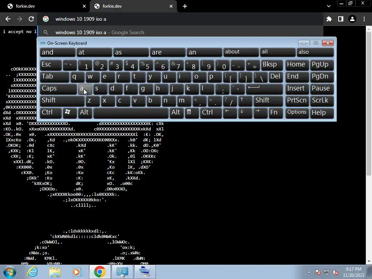Tap the context menu key
Image resolution: width=372 pixels, height=279 pixels.
coord(192,113)
